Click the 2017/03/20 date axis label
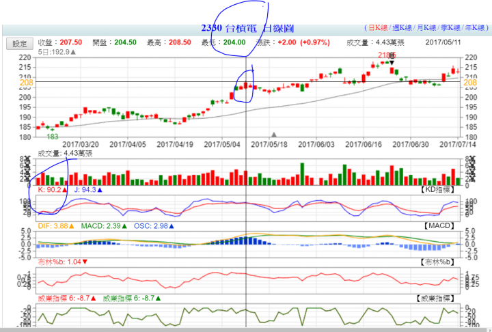This screenshot has width=492, height=332. click(x=81, y=145)
